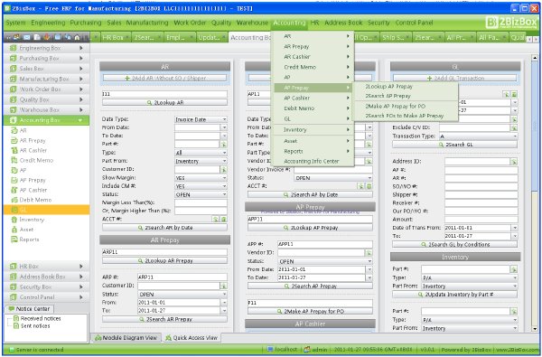The image size is (542, 357).
Task: Collapse the sidebar with the double-chevron icon
Action: tap(8, 37)
